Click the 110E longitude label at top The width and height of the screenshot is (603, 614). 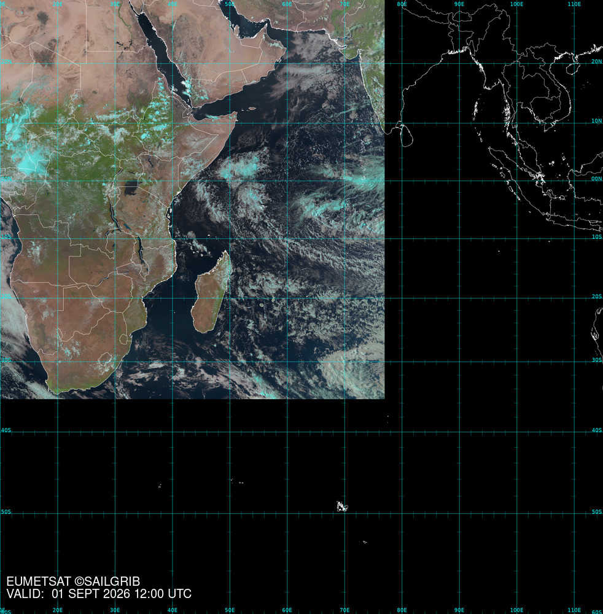click(574, 4)
